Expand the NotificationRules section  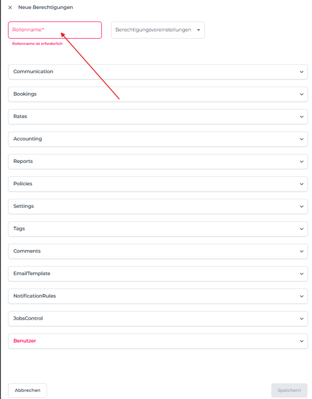[157, 296]
